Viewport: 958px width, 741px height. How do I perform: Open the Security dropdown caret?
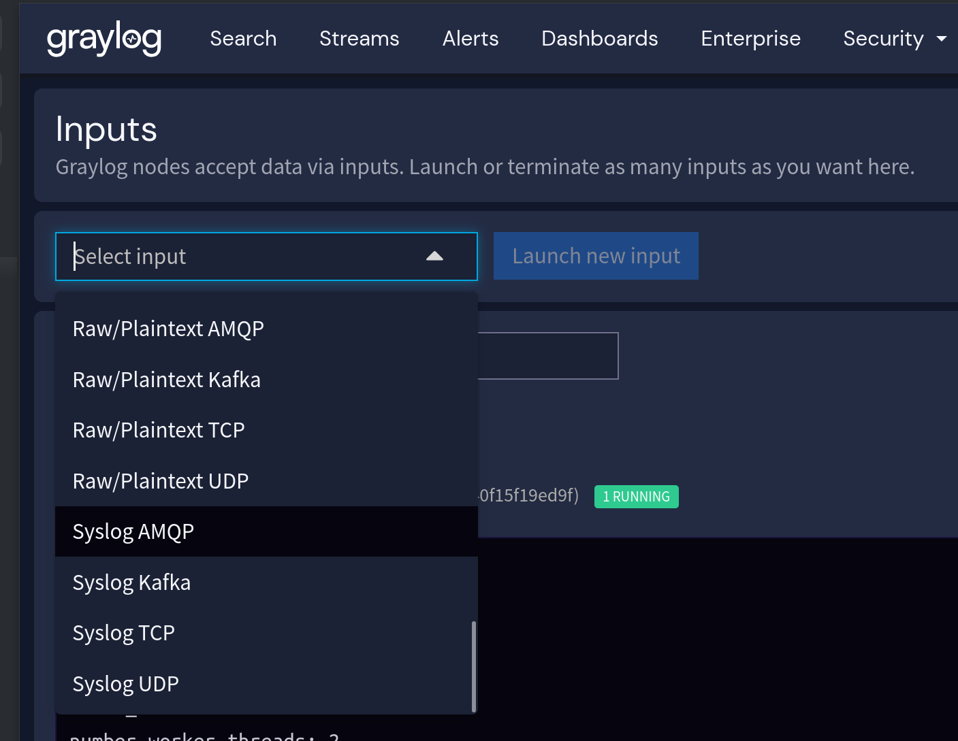tap(942, 39)
